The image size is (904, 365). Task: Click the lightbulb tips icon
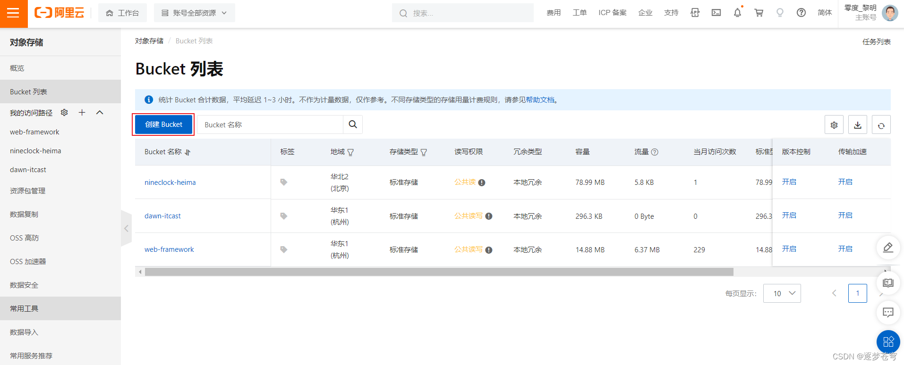point(780,13)
